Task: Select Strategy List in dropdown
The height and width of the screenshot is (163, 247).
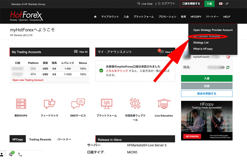Action: tap(201, 43)
